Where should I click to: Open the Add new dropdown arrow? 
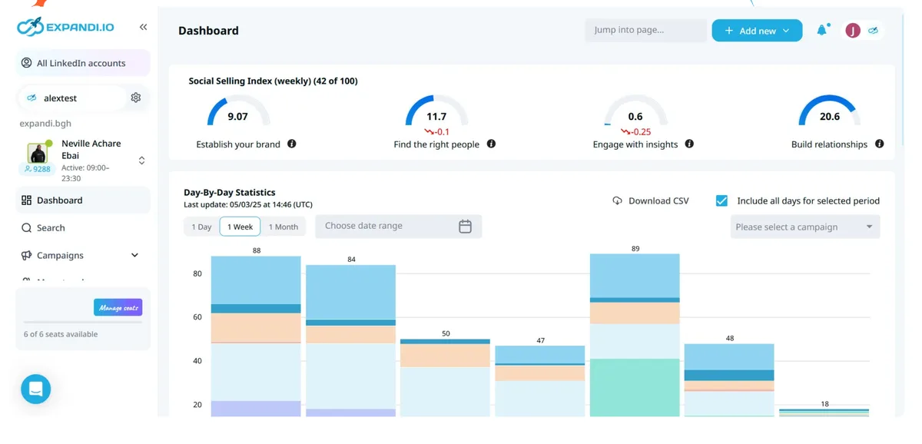tap(786, 31)
